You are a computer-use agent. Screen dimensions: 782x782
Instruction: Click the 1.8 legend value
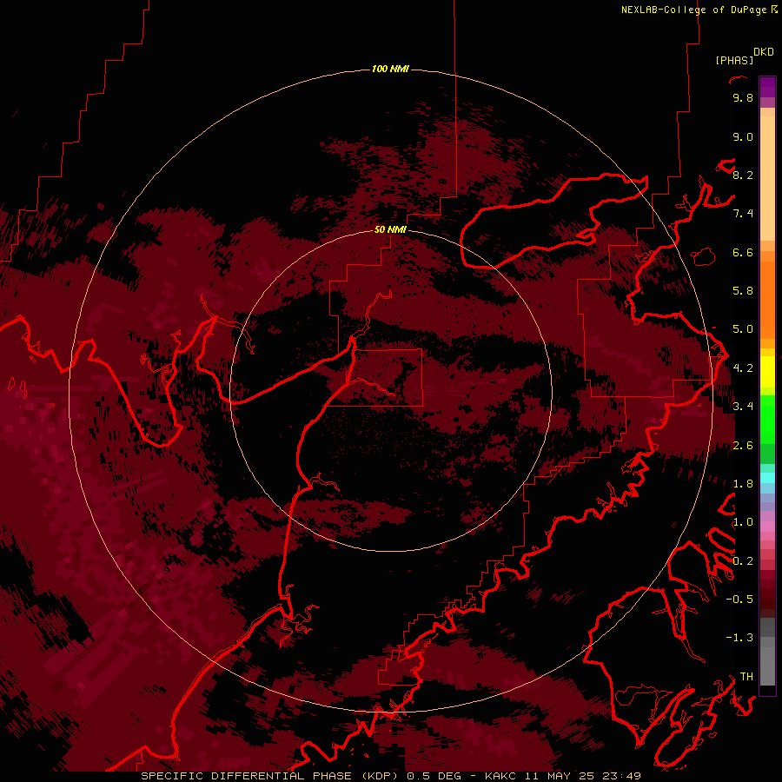click(743, 484)
